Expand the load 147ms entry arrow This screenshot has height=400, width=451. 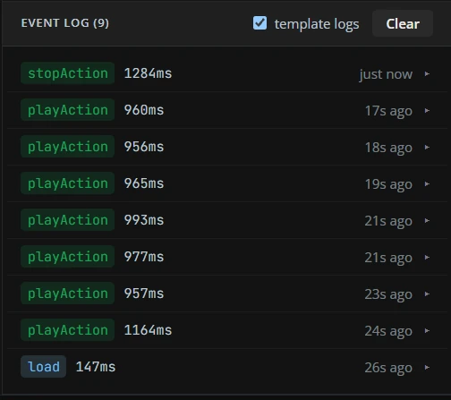pos(427,367)
